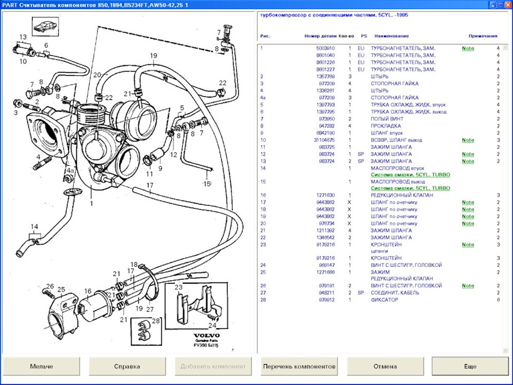Select ШЛАНГ впуск row
Screen dimensions: 513x385
click(380, 133)
